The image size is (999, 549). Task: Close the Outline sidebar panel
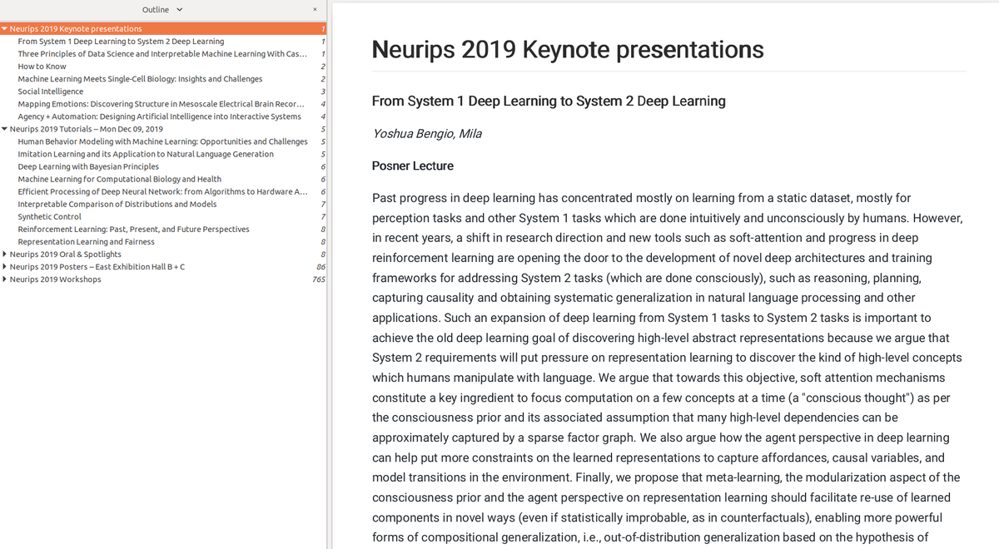pyautogui.click(x=315, y=10)
